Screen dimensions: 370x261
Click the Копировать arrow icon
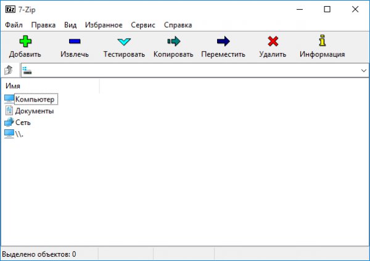point(174,41)
